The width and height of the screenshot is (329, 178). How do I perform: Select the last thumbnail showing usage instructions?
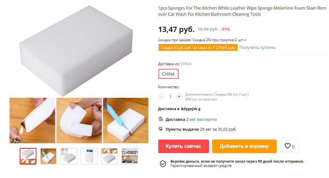coord(130,156)
